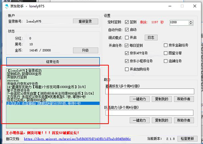Image resolution: width=203 pixels, height=144 pixels.
Task: Enable the 店铺任务 checkbox
Action: (165, 61)
